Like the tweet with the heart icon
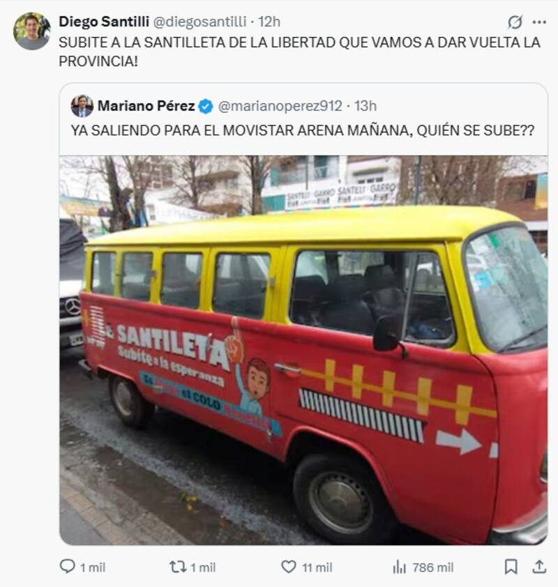 (288, 567)
